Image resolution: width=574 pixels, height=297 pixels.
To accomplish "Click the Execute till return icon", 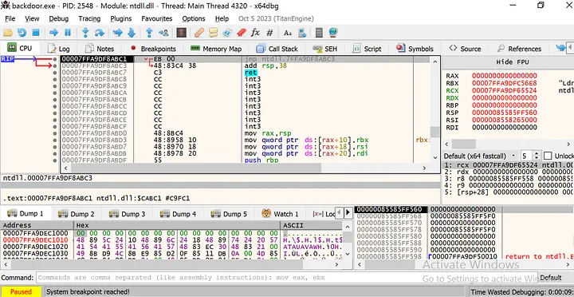I will (x=149, y=33).
